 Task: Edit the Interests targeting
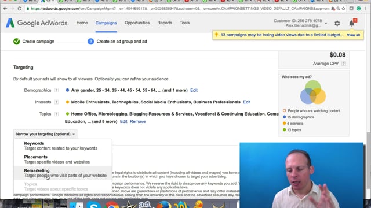pos(247,102)
